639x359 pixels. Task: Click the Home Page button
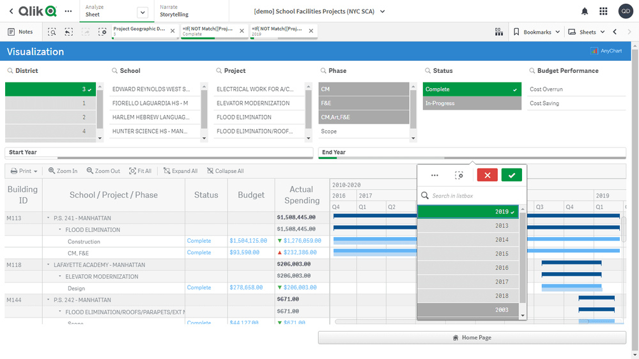[472, 337]
